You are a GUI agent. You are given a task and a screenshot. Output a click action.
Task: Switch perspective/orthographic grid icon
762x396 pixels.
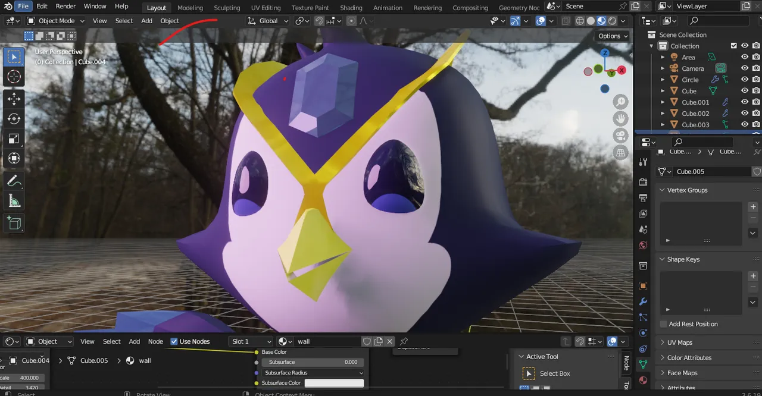[x=621, y=153]
